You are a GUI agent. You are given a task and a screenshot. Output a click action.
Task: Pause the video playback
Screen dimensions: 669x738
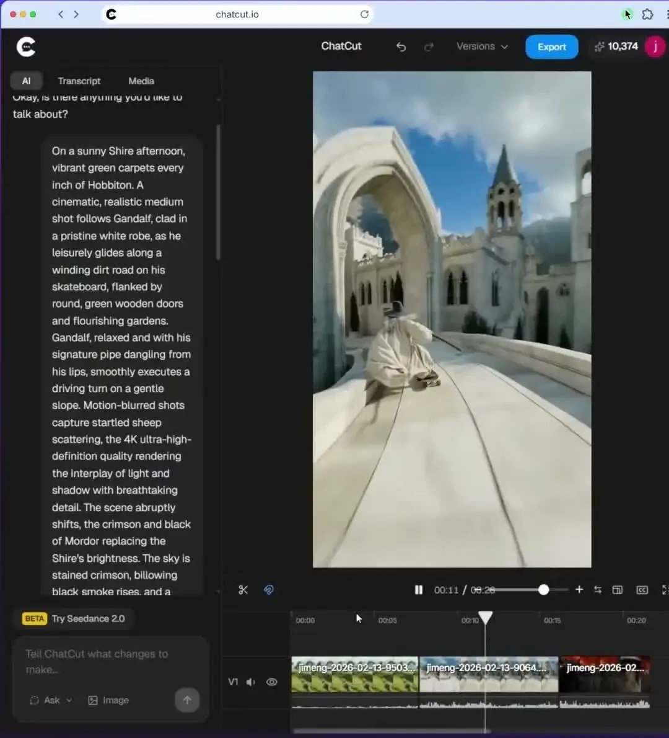(x=418, y=590)
